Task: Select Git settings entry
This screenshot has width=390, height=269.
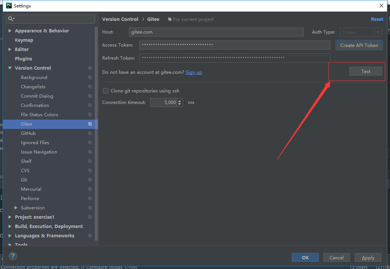Action: tap(24, 180)
